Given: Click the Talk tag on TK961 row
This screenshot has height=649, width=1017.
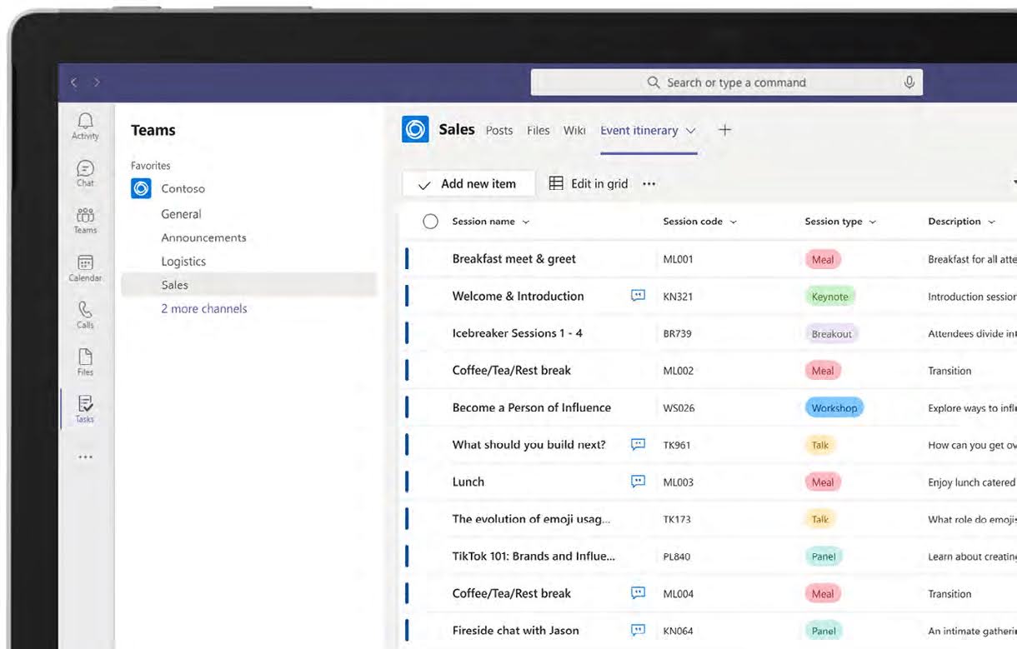Looking at the screenshot, I should coord(820,445).
